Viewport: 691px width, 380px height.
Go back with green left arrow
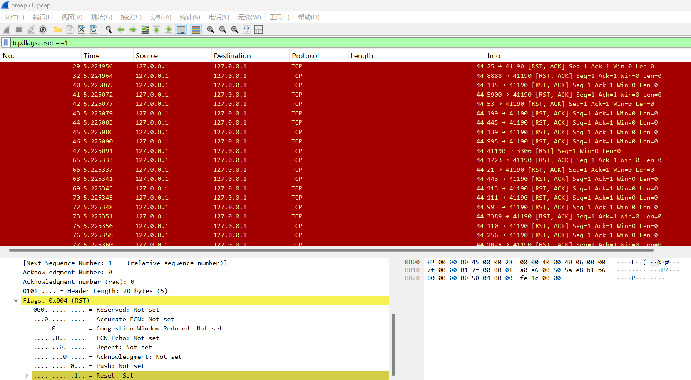coord(121,30)
